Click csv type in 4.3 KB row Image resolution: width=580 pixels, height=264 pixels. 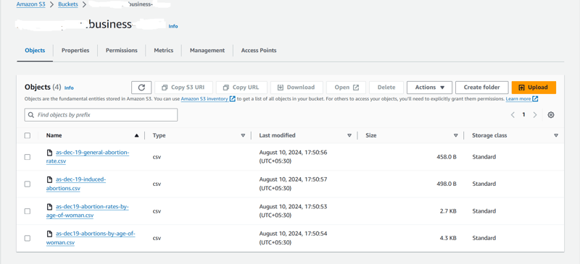click(157, 238)
